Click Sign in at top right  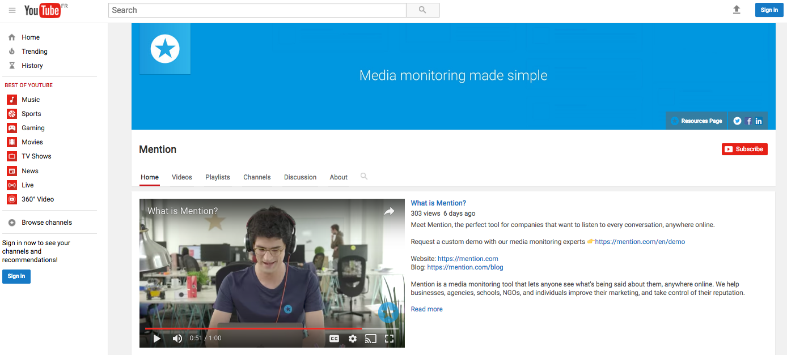(769, 10)
